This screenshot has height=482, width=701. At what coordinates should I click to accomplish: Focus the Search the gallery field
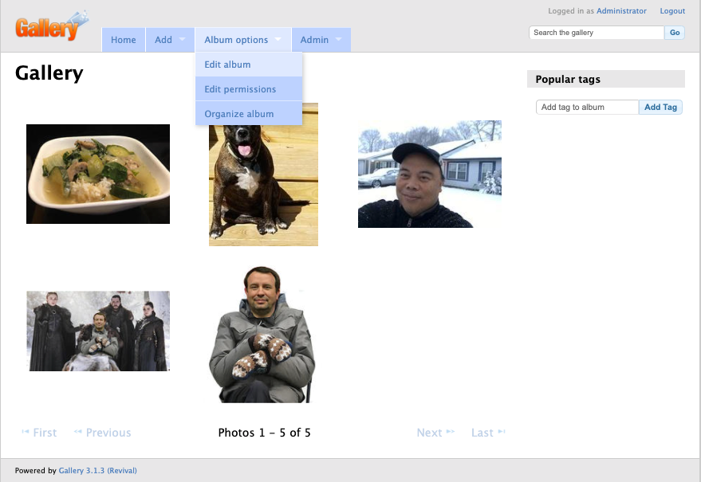pyautogui.click(x=596, y=33)
